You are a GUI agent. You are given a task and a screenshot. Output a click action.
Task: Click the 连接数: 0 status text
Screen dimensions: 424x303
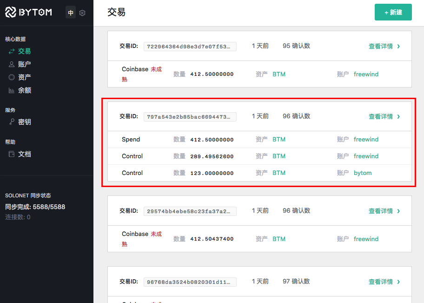click(18, 217)
